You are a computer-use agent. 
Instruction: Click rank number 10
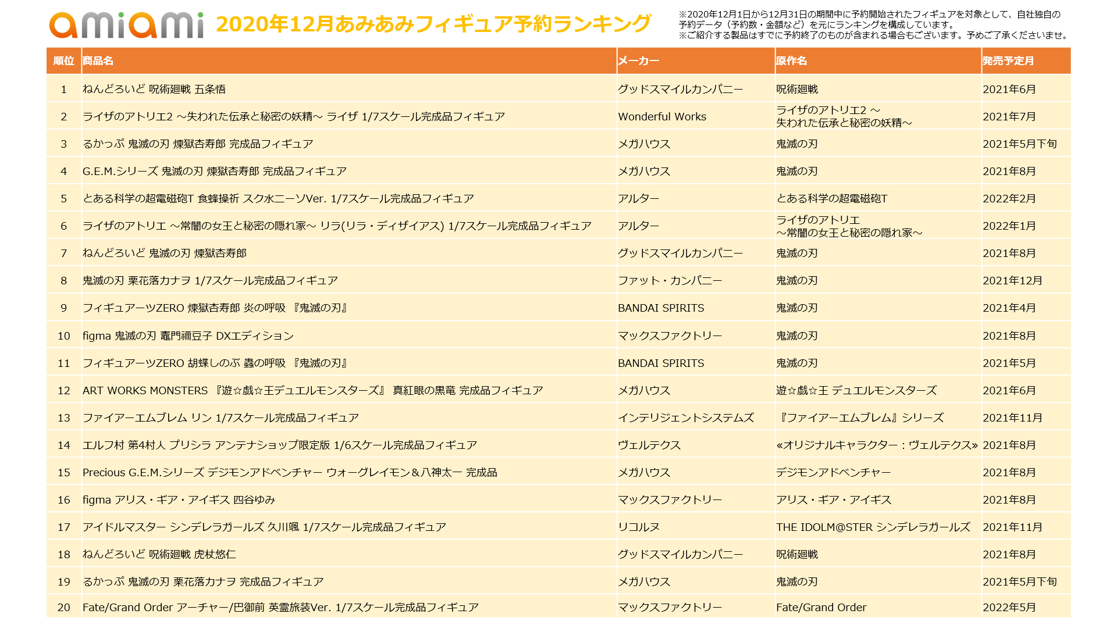pyautogui.click(x=64, y=336)
